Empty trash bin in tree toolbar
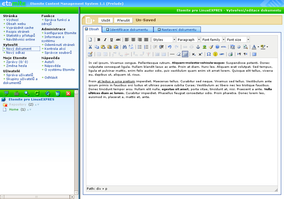Image resolution: width=284 pixels, height=199 pixels. coord(58,93)
